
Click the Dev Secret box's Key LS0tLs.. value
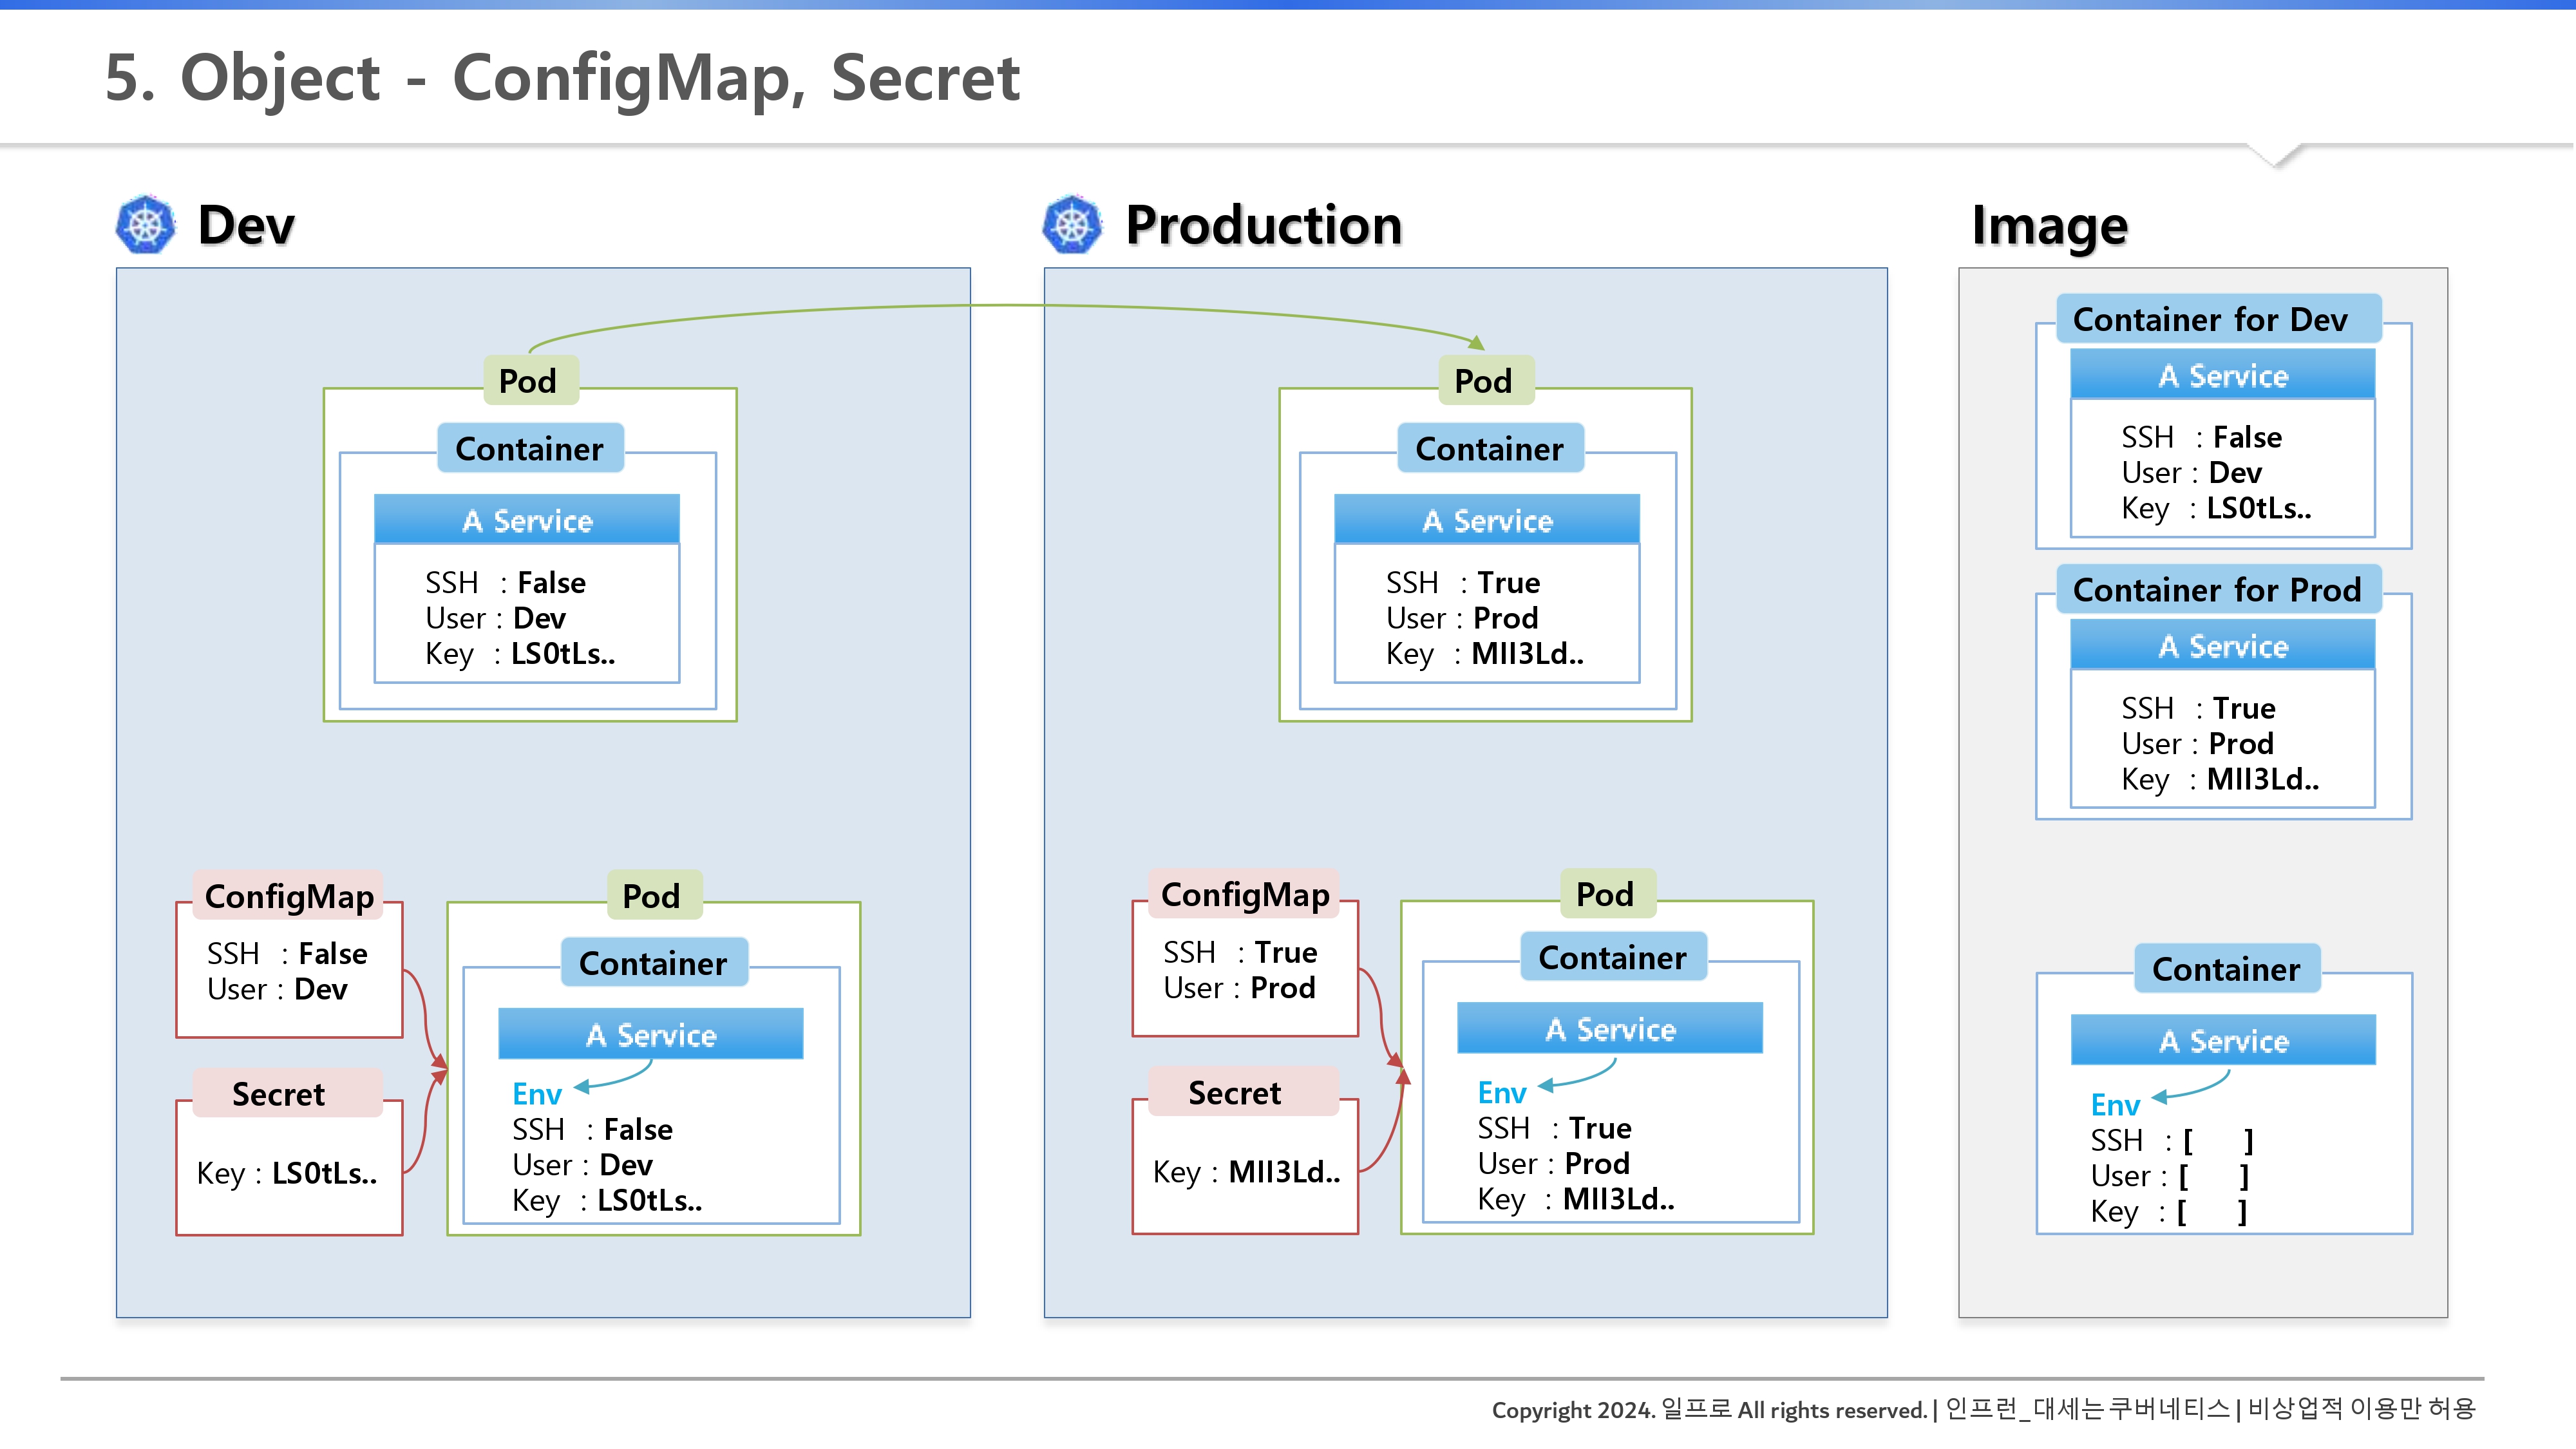click(x=324, y=1172)
